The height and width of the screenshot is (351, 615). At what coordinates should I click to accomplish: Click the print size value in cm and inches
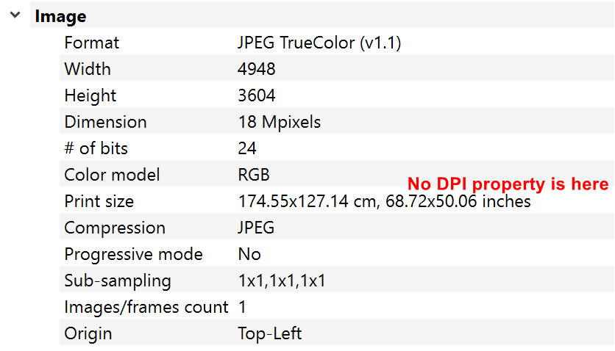(384, 201)
